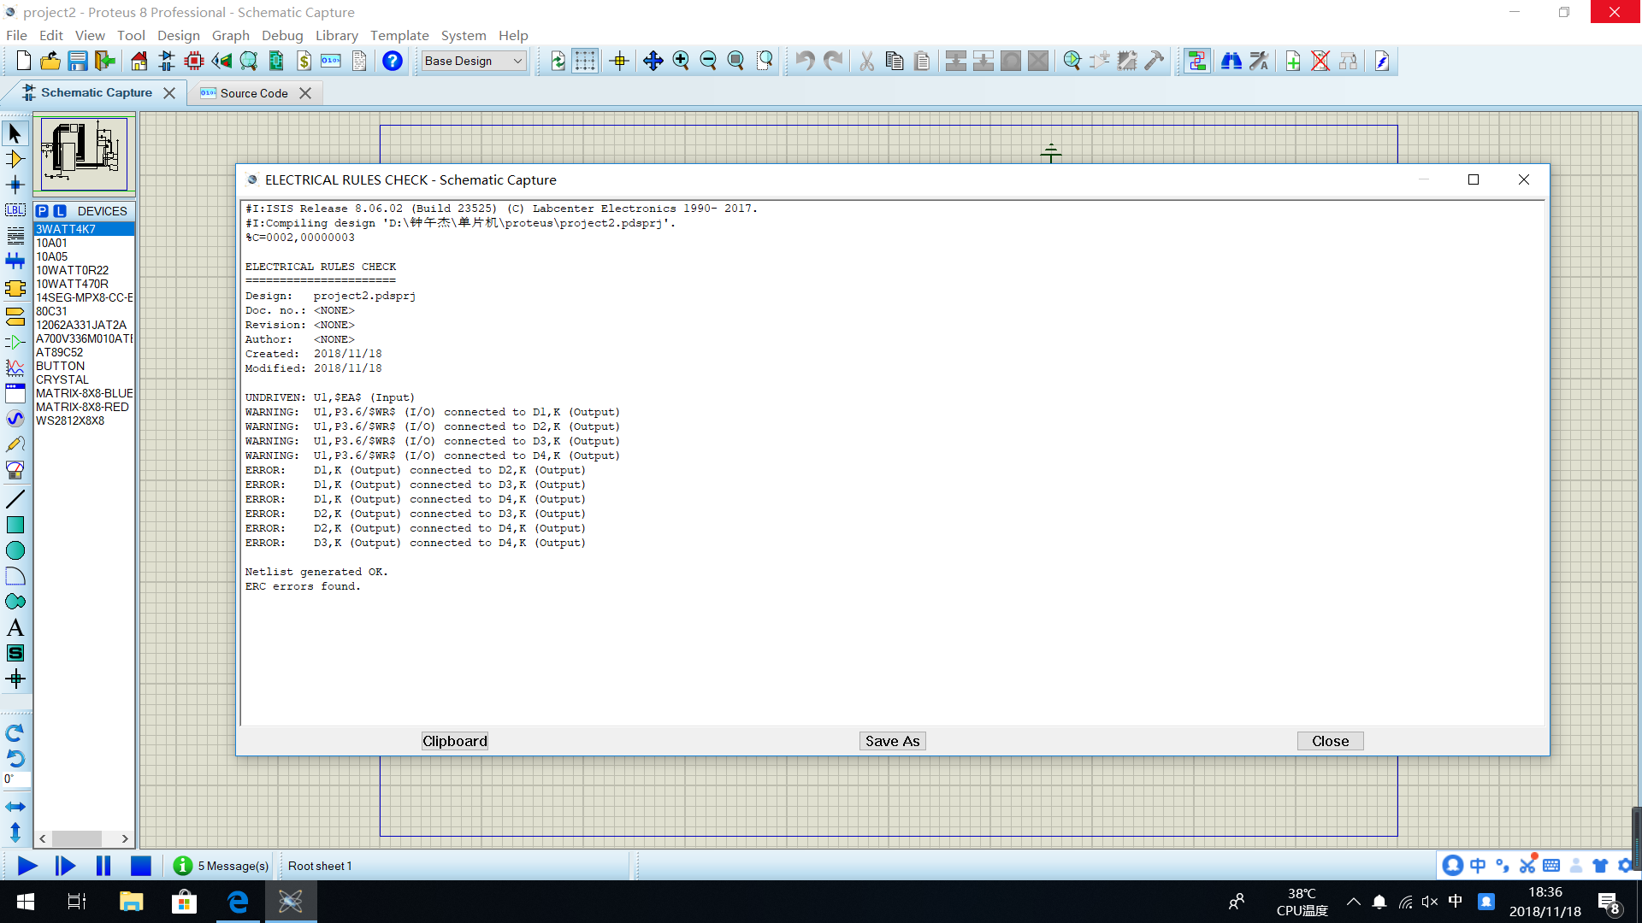Cut selection with the scissors icon
Image resolution: width=1642 pixels, height=923 pixels.
tap(867, 61)
